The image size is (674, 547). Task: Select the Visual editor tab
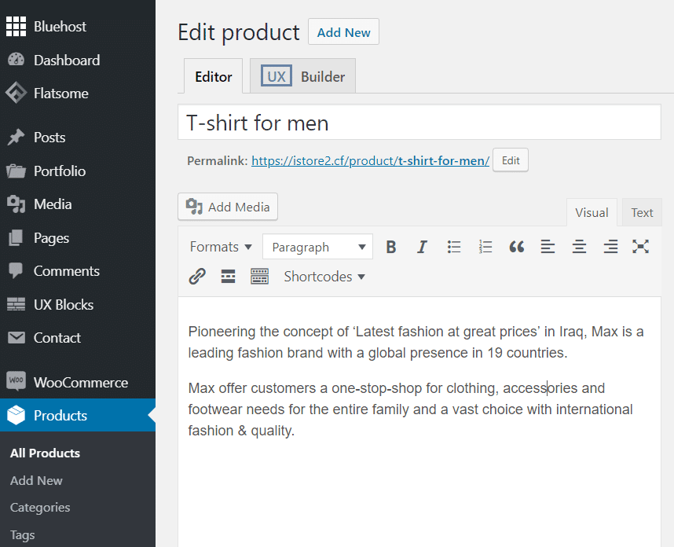592,212
